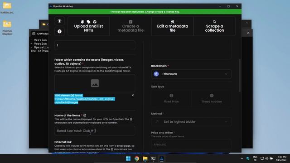Viewport: 290px width, 163px height.
Task: Show hidden system tray icons
Action: tap(242, 158)
